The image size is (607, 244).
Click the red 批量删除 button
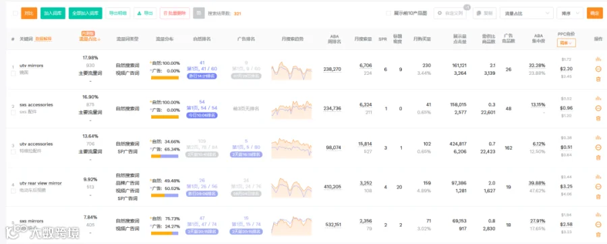(175, 13)
